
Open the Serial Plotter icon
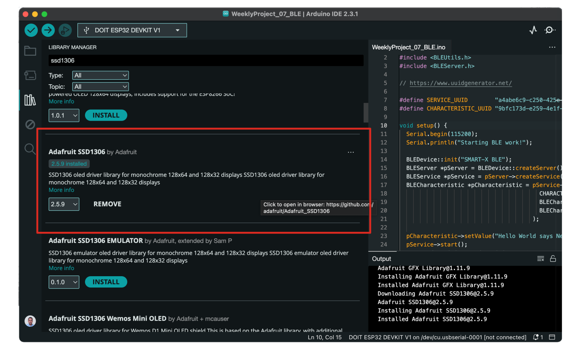pyautogui.click(x=533, y=30)
